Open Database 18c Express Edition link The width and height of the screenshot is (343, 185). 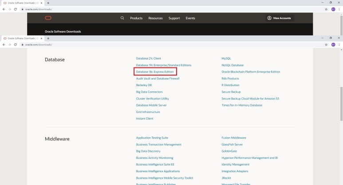pyautogui.click(x=155, y=72)
